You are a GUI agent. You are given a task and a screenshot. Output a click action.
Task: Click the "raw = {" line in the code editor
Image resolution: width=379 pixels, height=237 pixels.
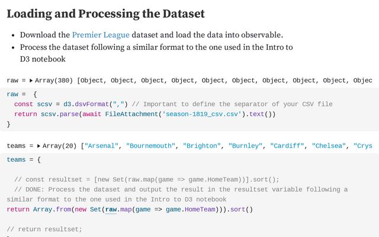(x=22, y=94)
